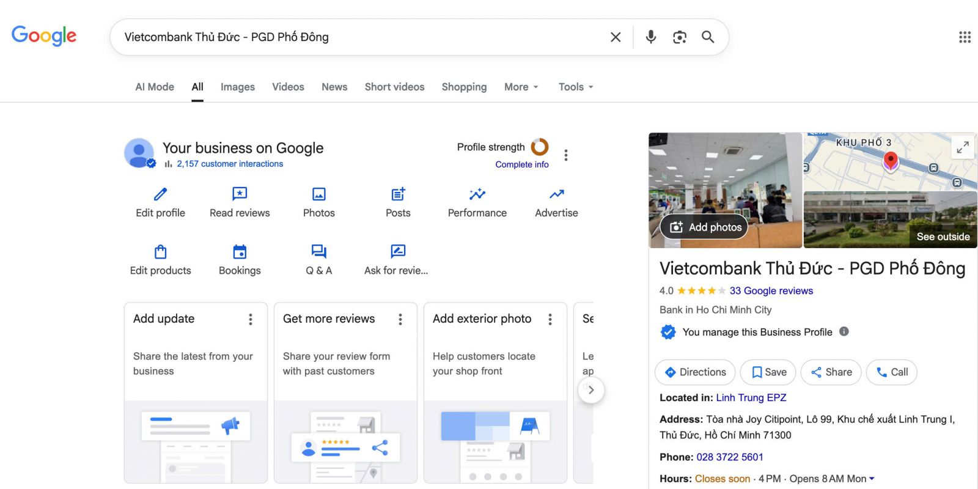Open the Google apps grid
The width and height of the screenshot is (978, 489).
965,37
